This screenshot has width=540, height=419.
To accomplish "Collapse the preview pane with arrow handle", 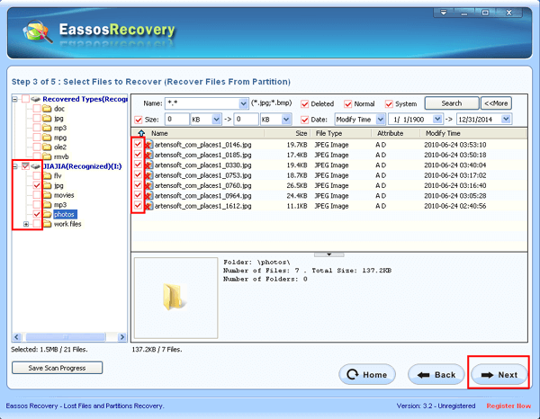I will tap(328, 254).
